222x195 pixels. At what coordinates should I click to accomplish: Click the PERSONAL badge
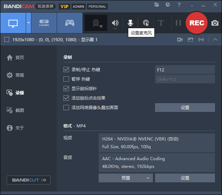point(97,6)
